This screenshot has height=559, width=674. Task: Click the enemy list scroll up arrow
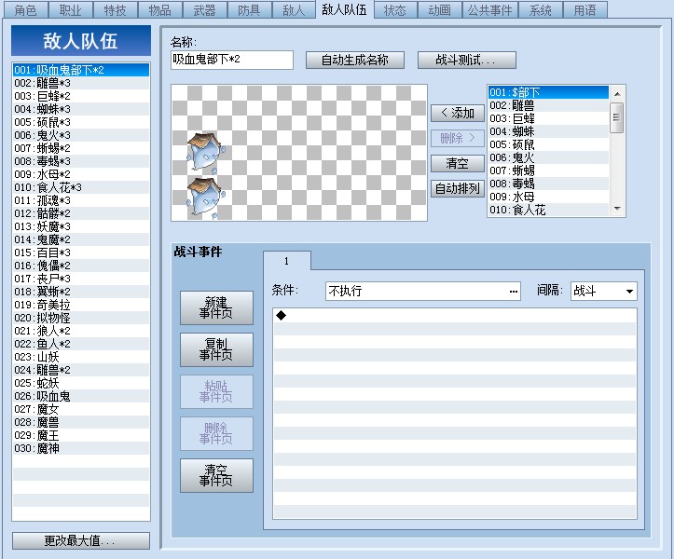[x=617, y=94]
